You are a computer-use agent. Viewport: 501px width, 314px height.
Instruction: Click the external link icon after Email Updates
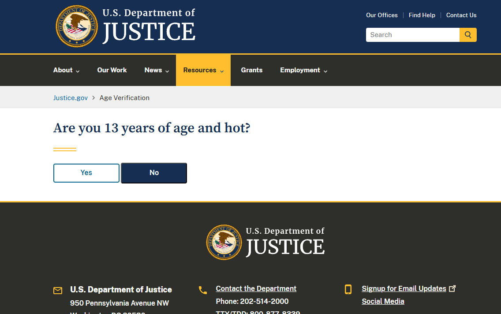coord(452,288)
